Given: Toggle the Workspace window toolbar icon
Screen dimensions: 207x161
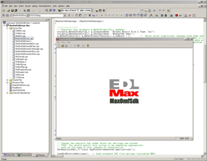Looking at the screenshot, I should tap(47, 10).
